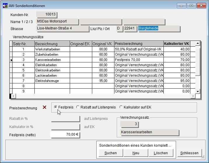Click the Preisberechnung column header
The image size is (209, 163).
[x=139, y=44]
